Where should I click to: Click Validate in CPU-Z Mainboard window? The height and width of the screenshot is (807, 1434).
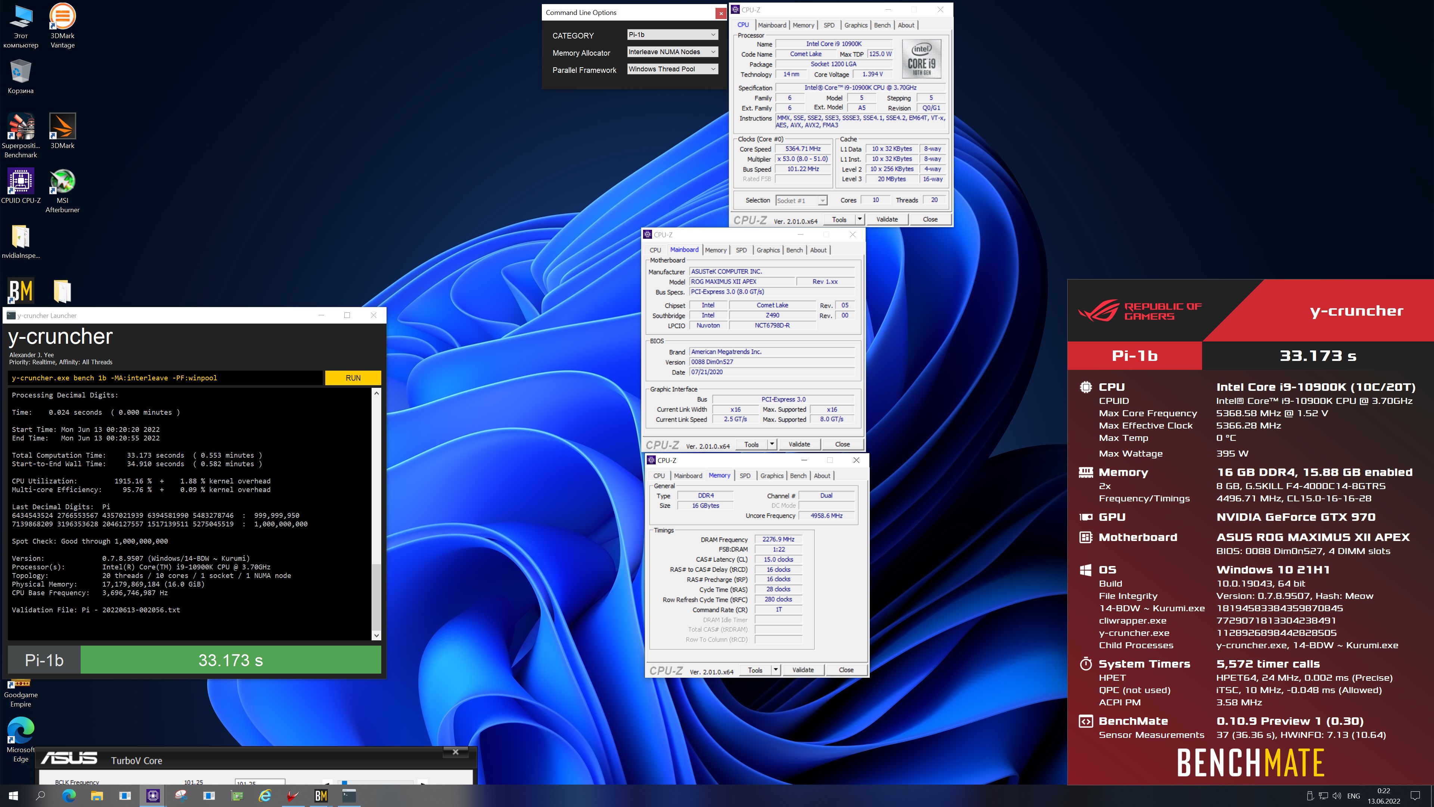pyautogui.click(x=800, y=445)
